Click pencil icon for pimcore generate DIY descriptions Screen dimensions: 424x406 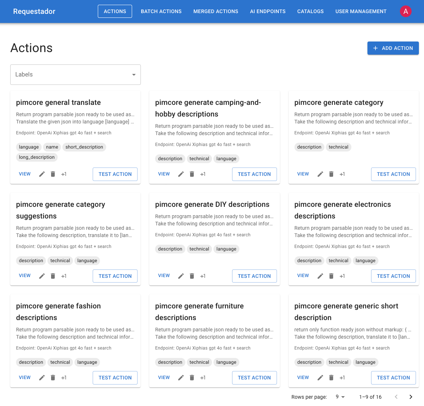[x=181, y=276]
